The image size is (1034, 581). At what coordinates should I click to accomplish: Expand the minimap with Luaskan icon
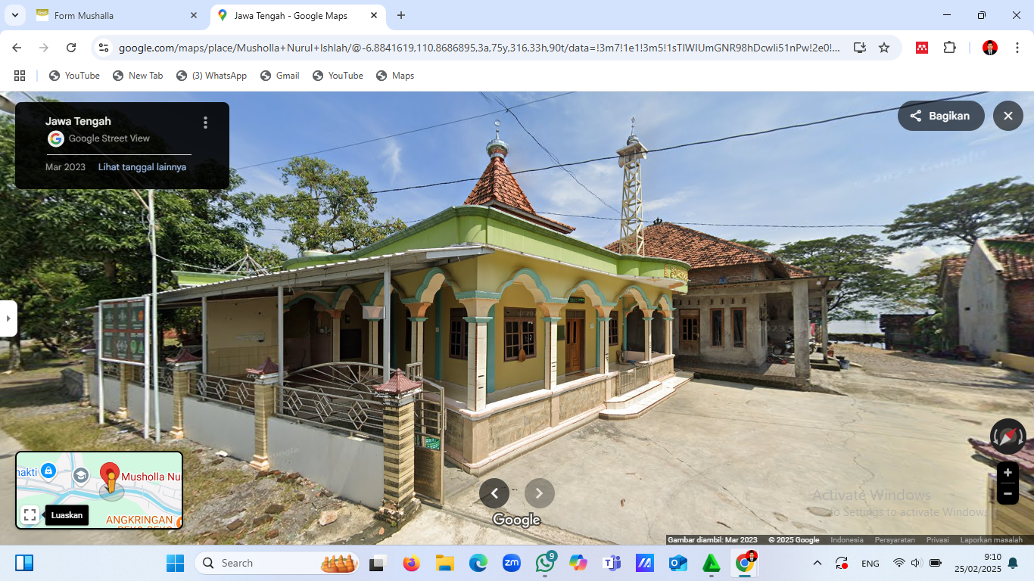click(x=30, y=515)
